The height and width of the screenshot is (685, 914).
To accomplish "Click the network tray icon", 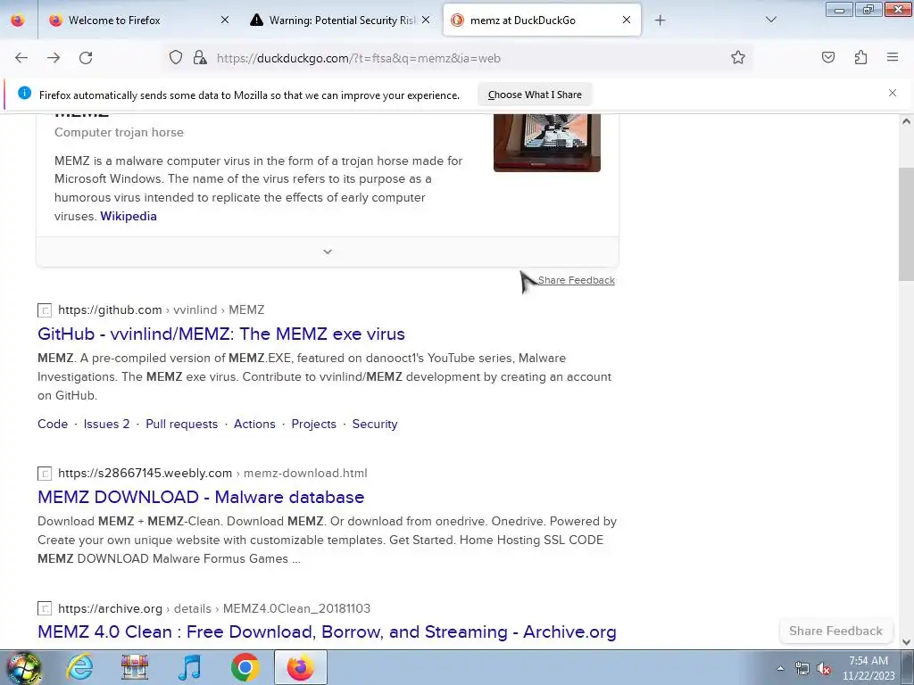I will pos(802,669).
